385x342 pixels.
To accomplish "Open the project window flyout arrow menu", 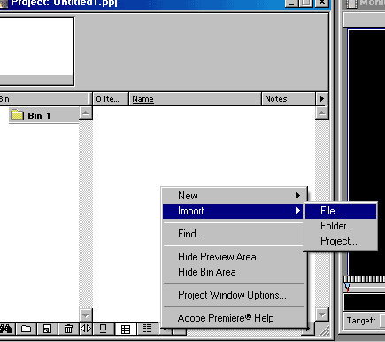I will point(322,98).
